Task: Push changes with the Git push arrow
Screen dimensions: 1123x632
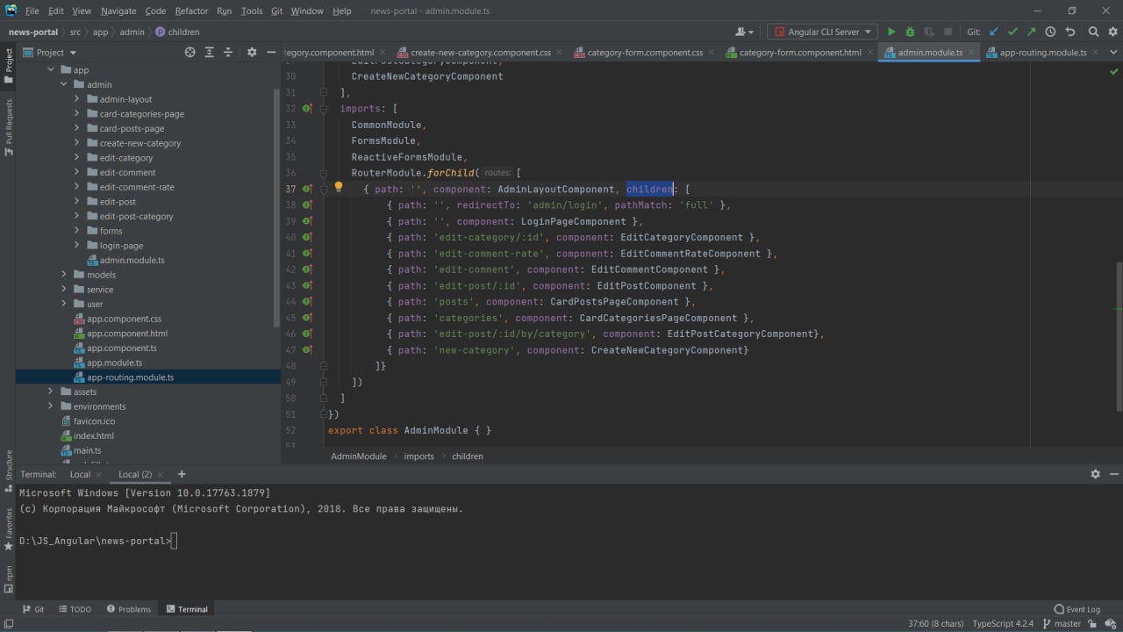Action: (x=1031, y=32)
